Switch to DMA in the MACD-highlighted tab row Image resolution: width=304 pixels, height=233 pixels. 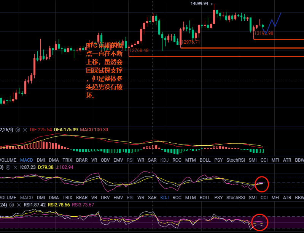click(54, 160)
